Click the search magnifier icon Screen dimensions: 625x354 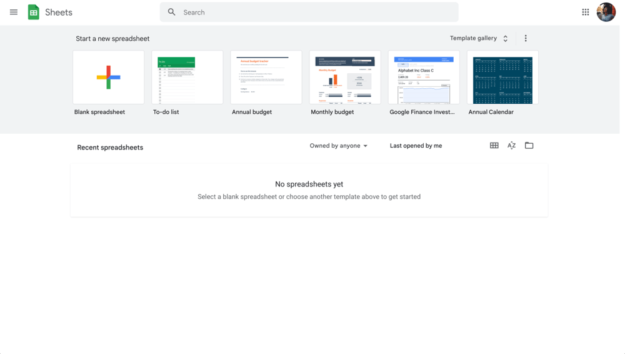point(172,12)
